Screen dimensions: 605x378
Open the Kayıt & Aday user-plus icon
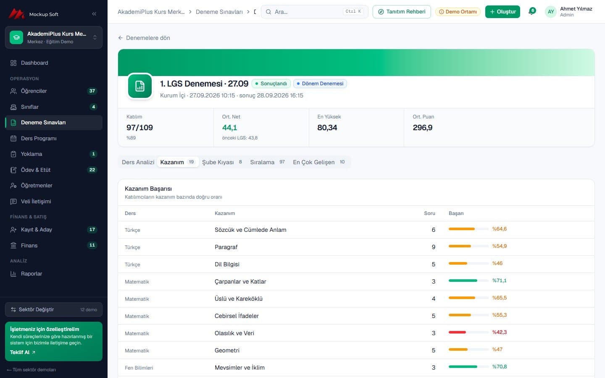pos(13,230)
